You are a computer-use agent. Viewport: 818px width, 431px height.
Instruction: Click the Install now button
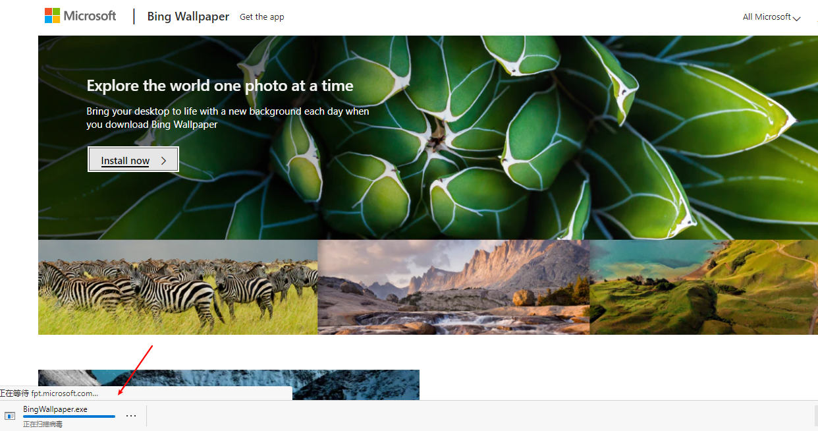coord(133,159)
